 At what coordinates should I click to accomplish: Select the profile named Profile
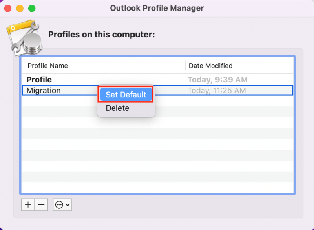157,80
